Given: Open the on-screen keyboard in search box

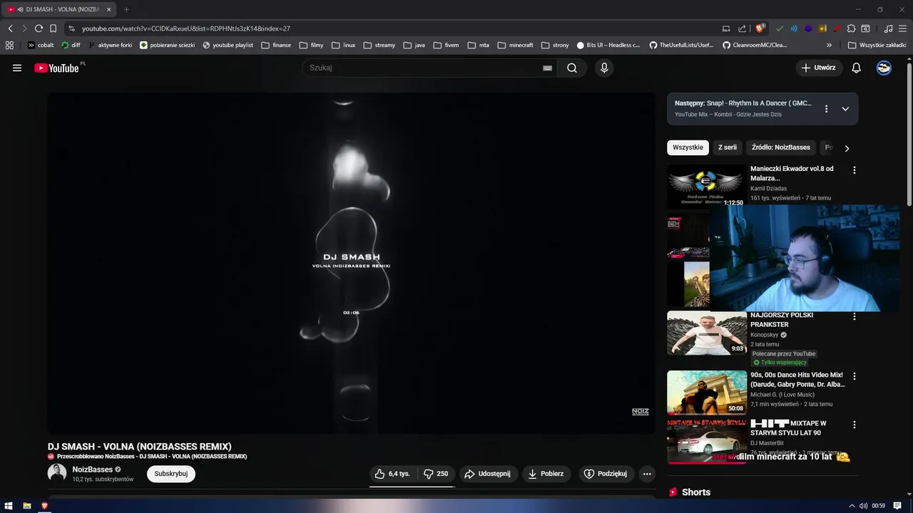Looking at the screenshot, I should tap(547, 68).
